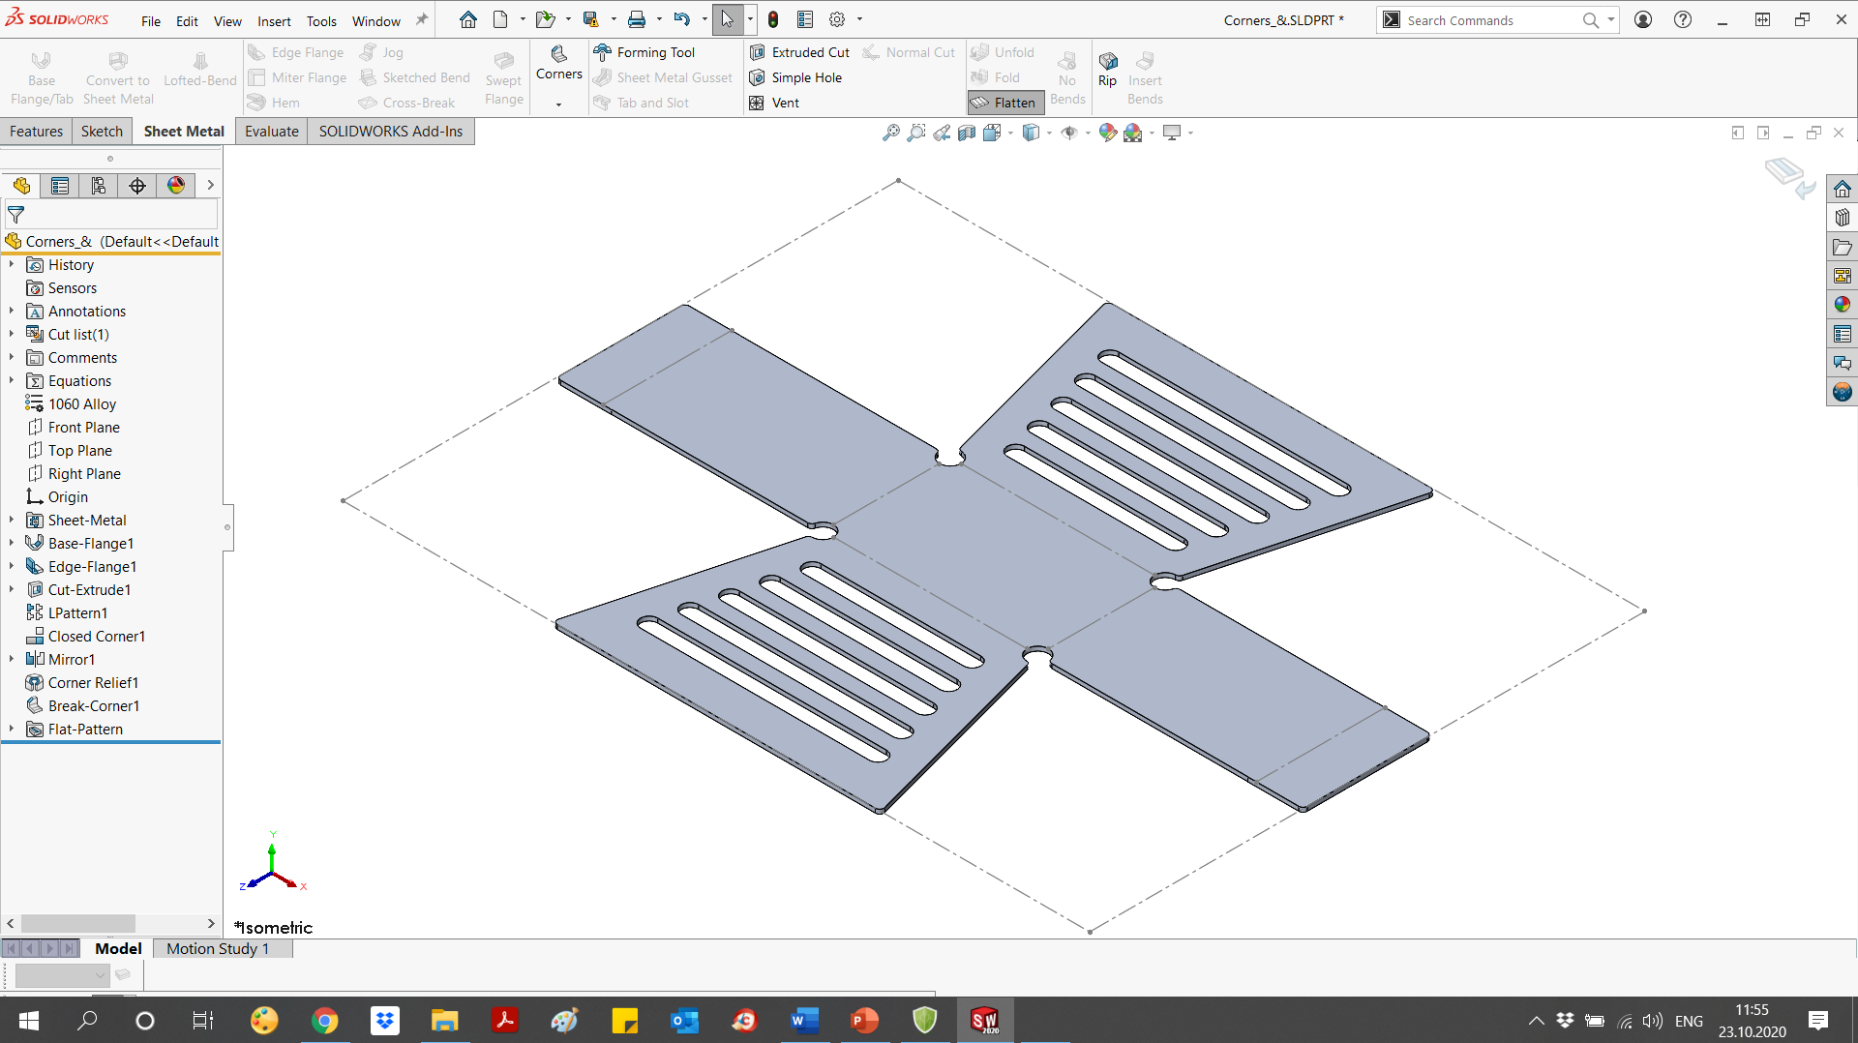Toggle the Flatten button off
The image size is (1858, 1043).
[1004, 103]
